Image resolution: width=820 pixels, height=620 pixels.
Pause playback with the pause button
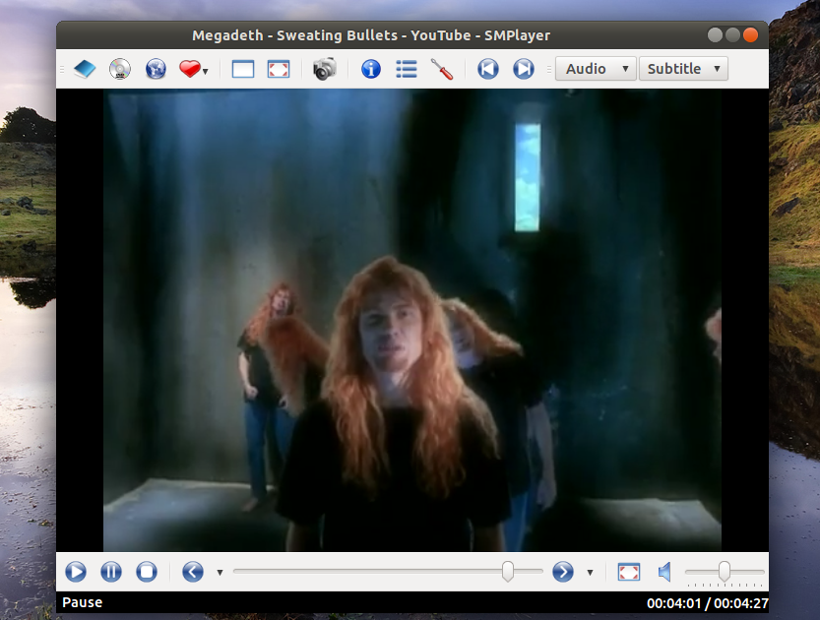point(110,572)
